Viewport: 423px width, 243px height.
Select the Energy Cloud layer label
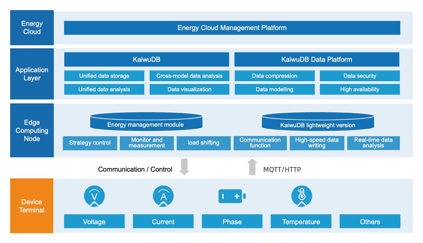(32, 28)
